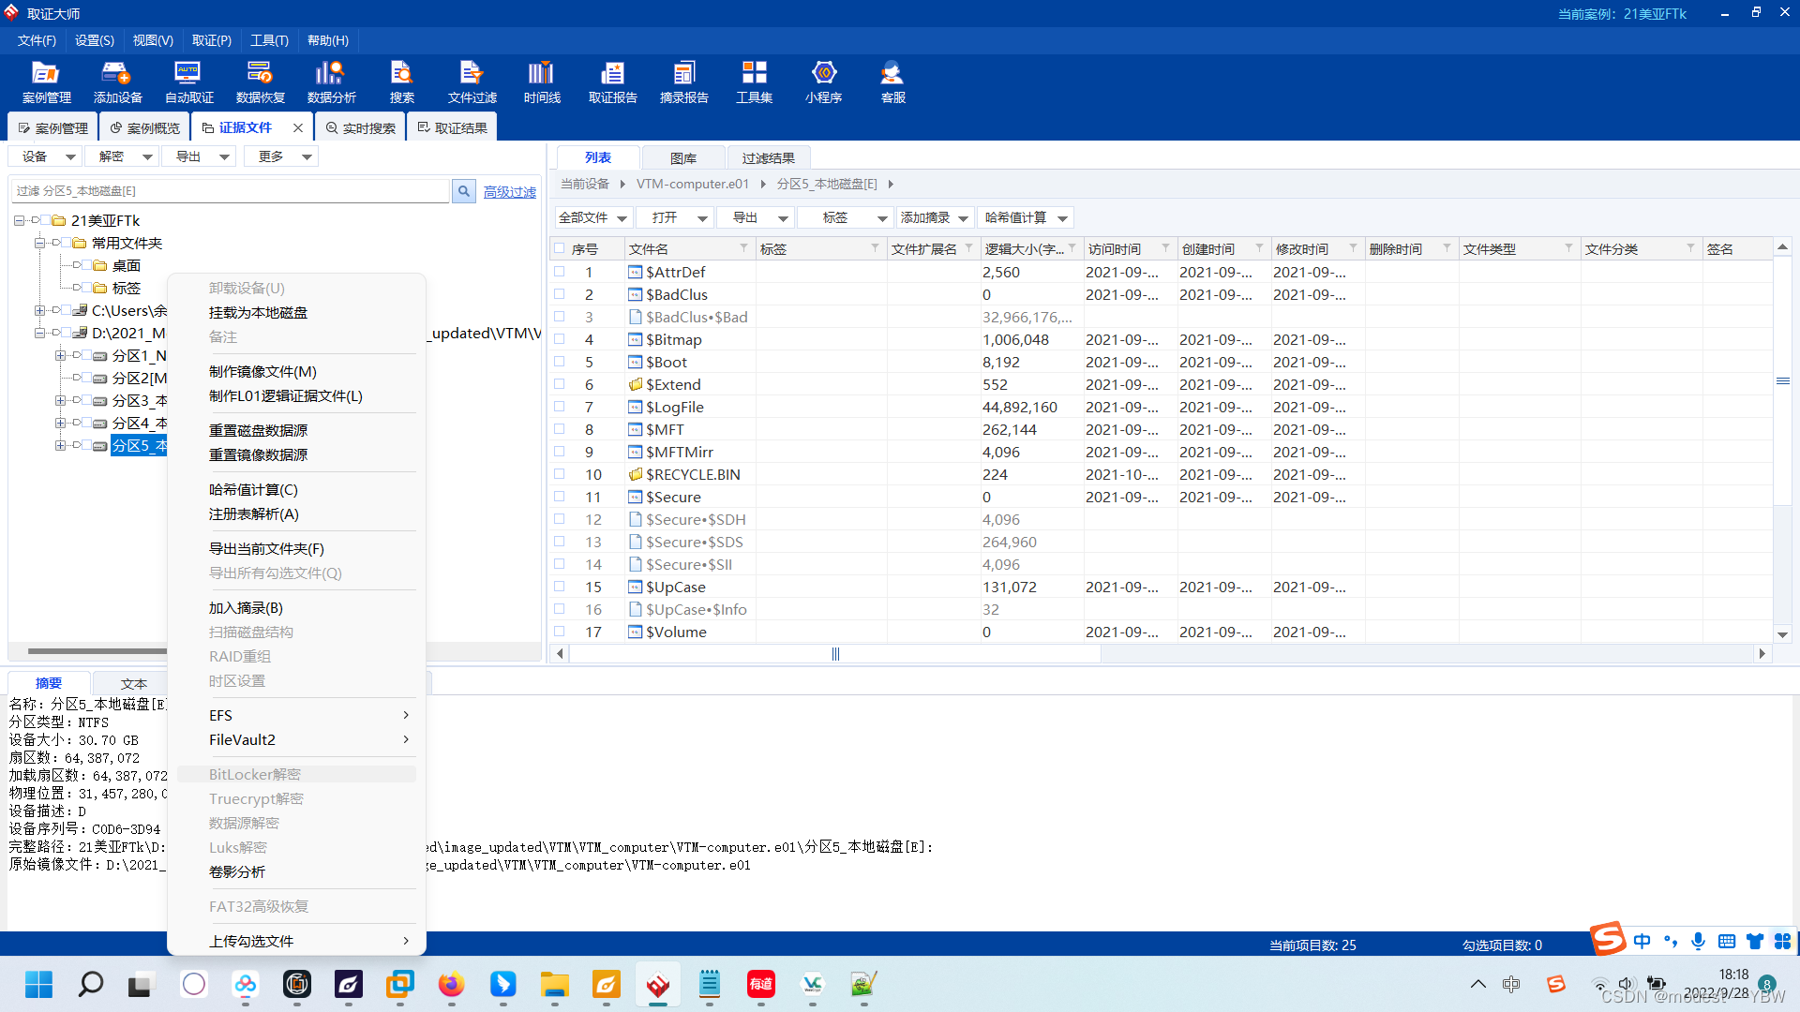
Task: Open the 全部文件 dropdown
Action: tap(592, 217)
